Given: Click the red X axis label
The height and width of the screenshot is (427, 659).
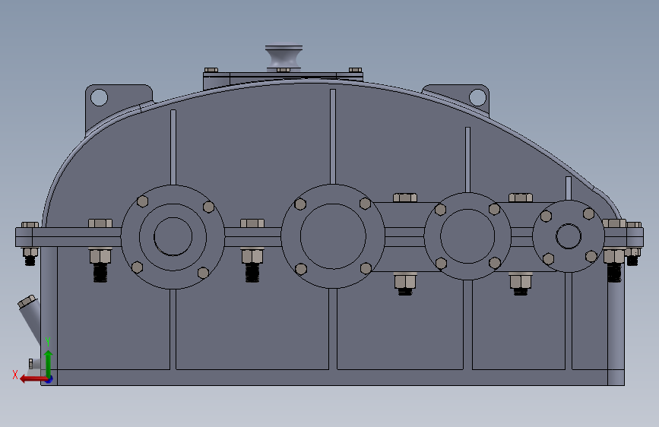Looking at the screenshot, I should 15,375.
